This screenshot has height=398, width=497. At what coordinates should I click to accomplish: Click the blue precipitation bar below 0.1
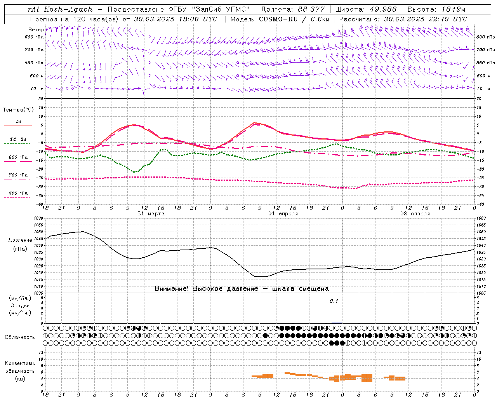click(x=337, y=323)
